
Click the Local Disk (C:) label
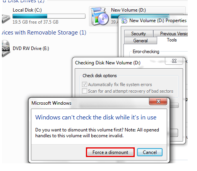click(x=27, y=10)
